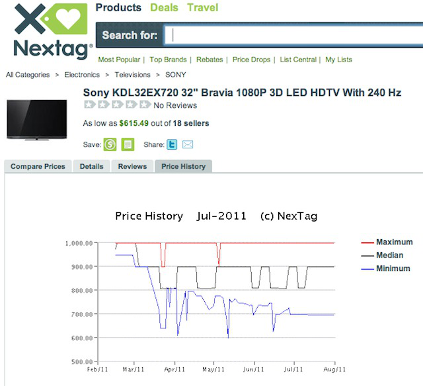This screenshot has width=423, height=386.
Task: Open List Central link
Action: (x=298, y=60)
